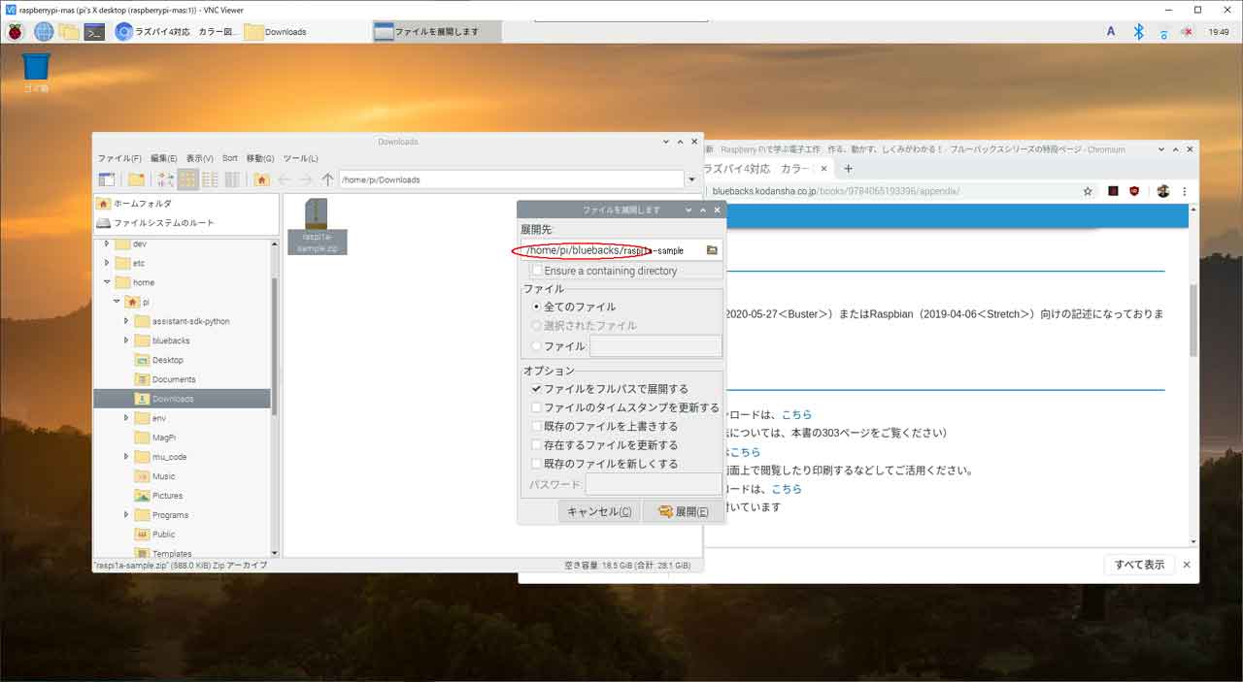Click the キャンセル(C) button
This screenshot has width=1243, height=682.
coord(598,512)
